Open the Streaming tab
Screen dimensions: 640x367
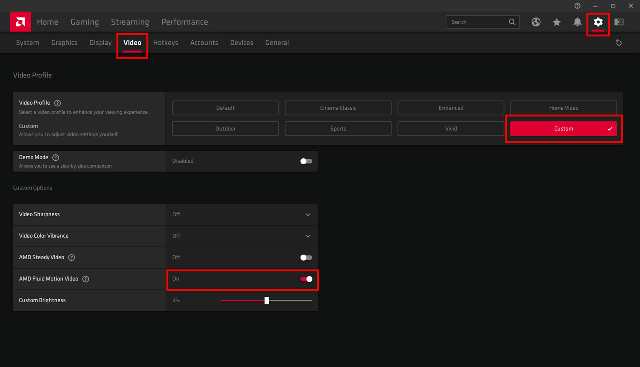click(130, 22)
